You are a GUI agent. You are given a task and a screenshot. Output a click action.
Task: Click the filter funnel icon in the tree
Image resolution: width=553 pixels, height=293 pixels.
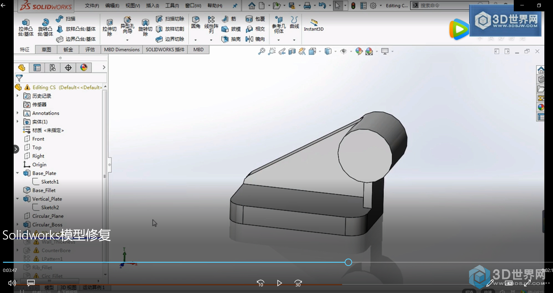point(19,78)
